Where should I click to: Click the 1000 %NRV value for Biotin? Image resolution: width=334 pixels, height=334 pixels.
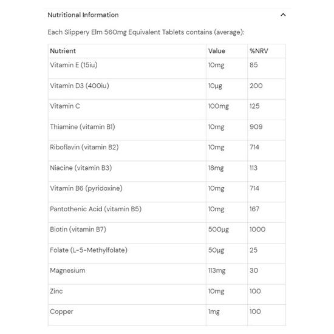pos(257,230)
